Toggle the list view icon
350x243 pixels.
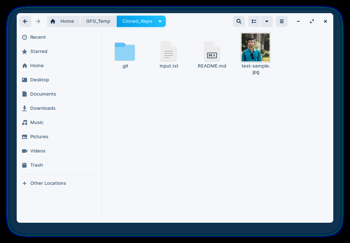pyautogui.click(x=254, y=21)
